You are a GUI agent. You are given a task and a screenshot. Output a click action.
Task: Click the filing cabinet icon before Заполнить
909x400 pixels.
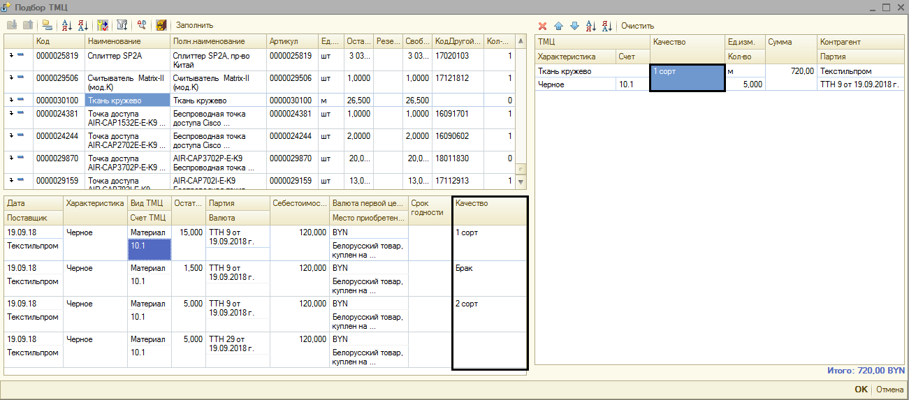(161, 25)
